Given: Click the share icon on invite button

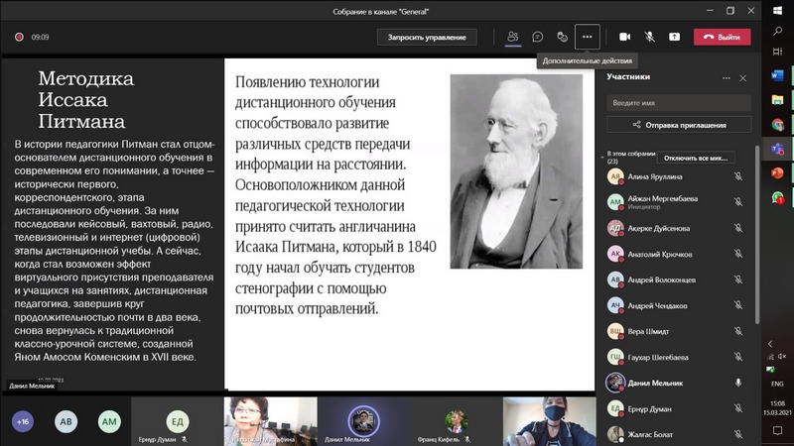Looking at the screenshot, I should point(636,125).
